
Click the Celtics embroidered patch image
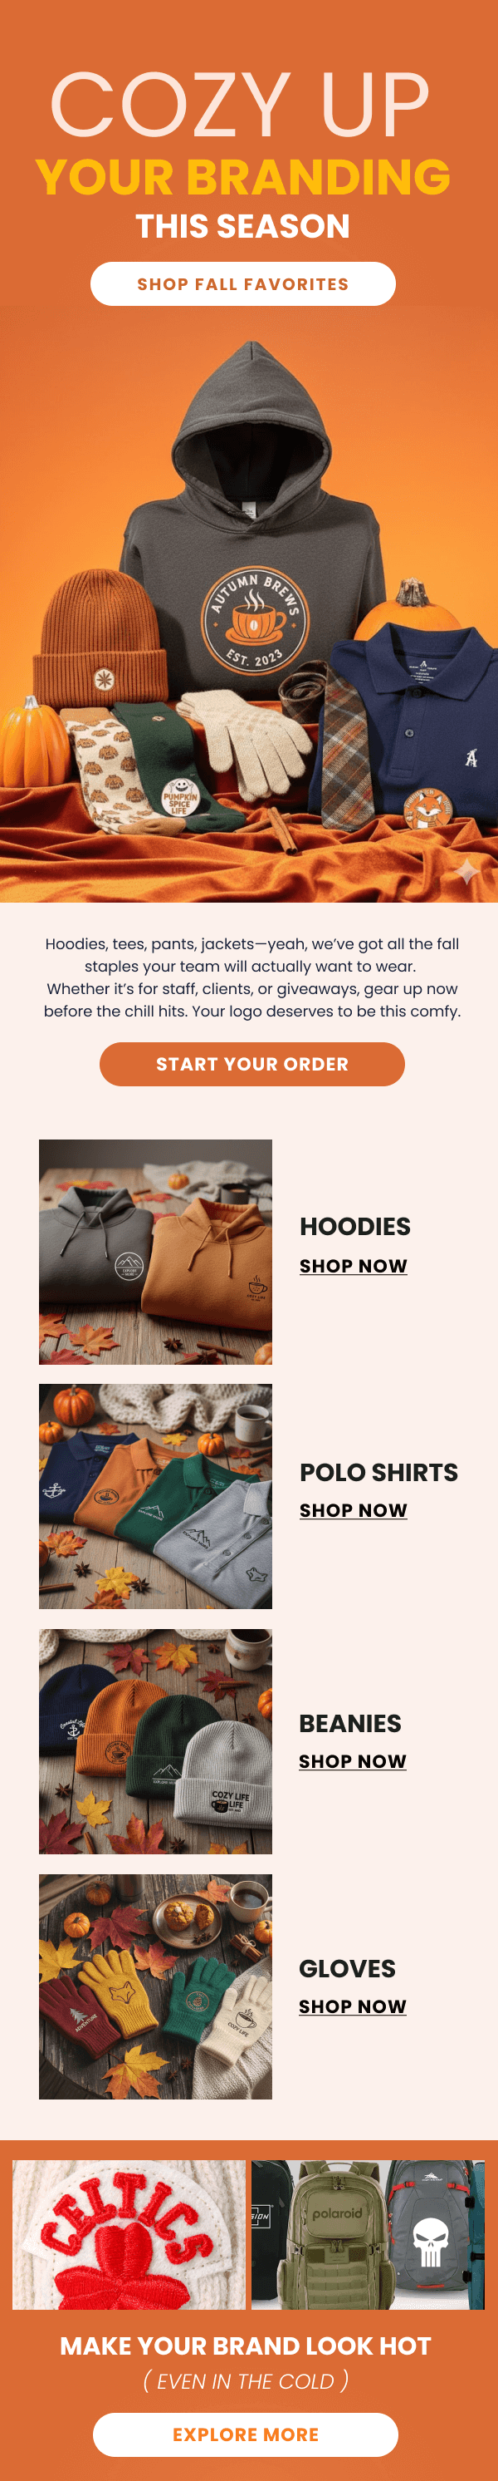129,2234
